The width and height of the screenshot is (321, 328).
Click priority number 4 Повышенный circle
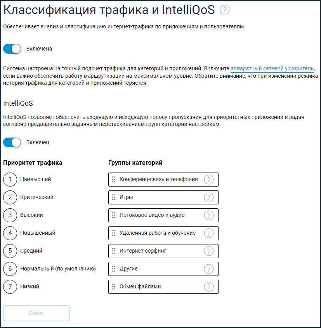point(10,233)
